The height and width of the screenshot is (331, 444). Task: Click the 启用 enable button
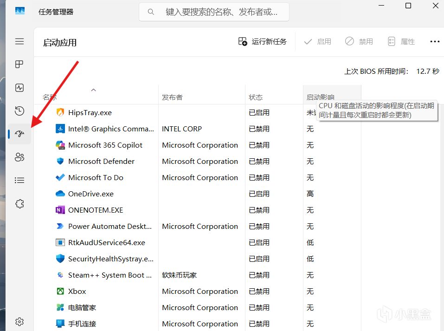(317, 41)
